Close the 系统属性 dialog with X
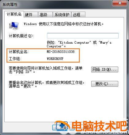The image size is (129, 135). click(x=120, y=3)
